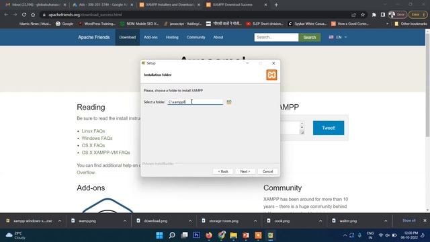
Task: Switch to the Google Ads tab
Action: point(102,5)
